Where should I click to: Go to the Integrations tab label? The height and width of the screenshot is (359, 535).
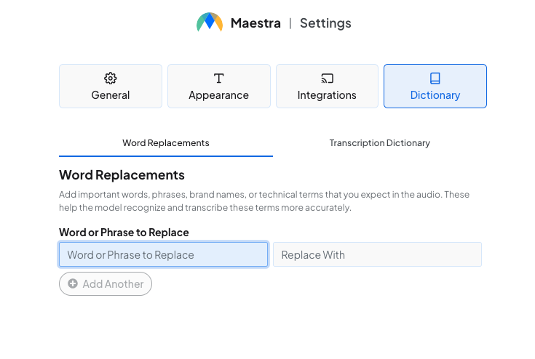click(327, 95)
